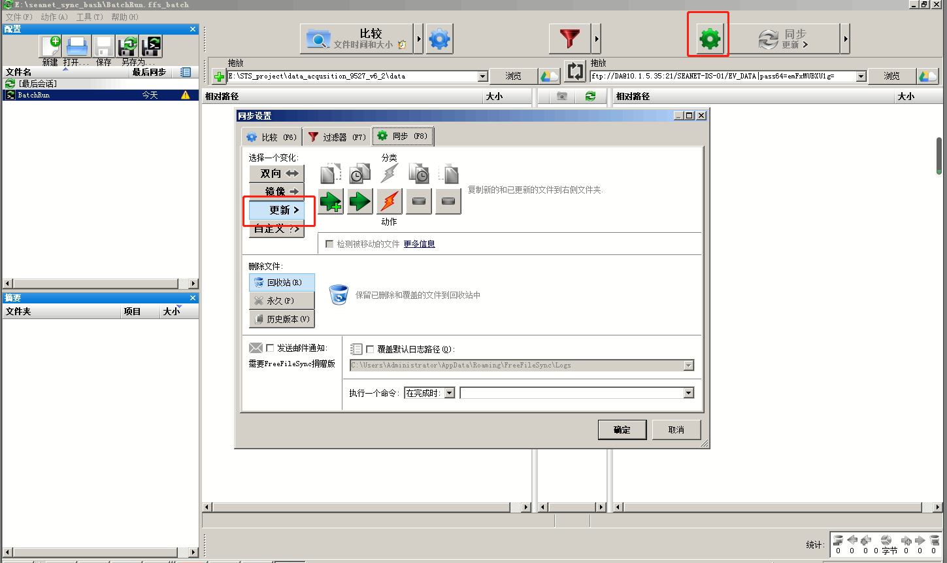
Task: Click the 新建 new configuration icon
Action: pyautogui.click(x=50, y=46)
